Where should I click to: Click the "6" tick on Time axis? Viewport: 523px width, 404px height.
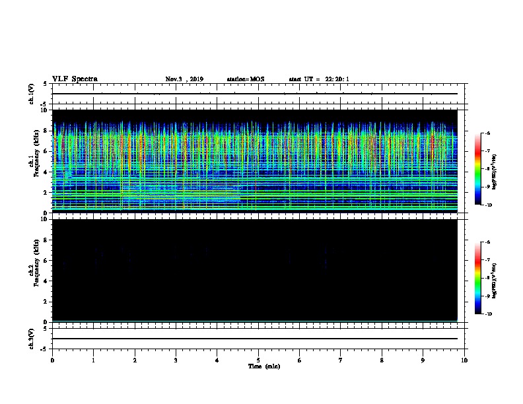point(300,360)
